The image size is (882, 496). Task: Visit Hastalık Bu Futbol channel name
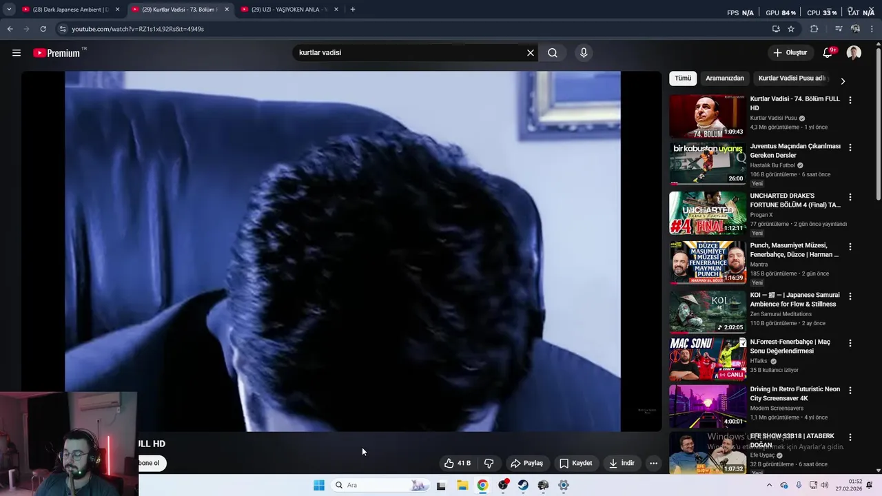772,165
